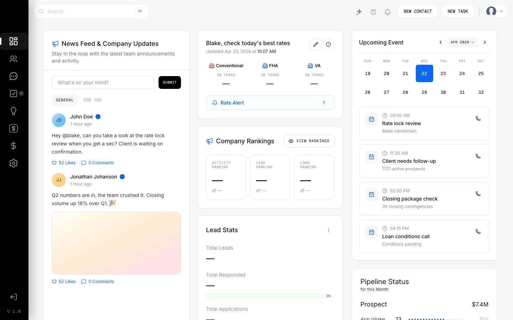Call for Loan conditions call event
The image size is (513, 320).
[478, 231]
